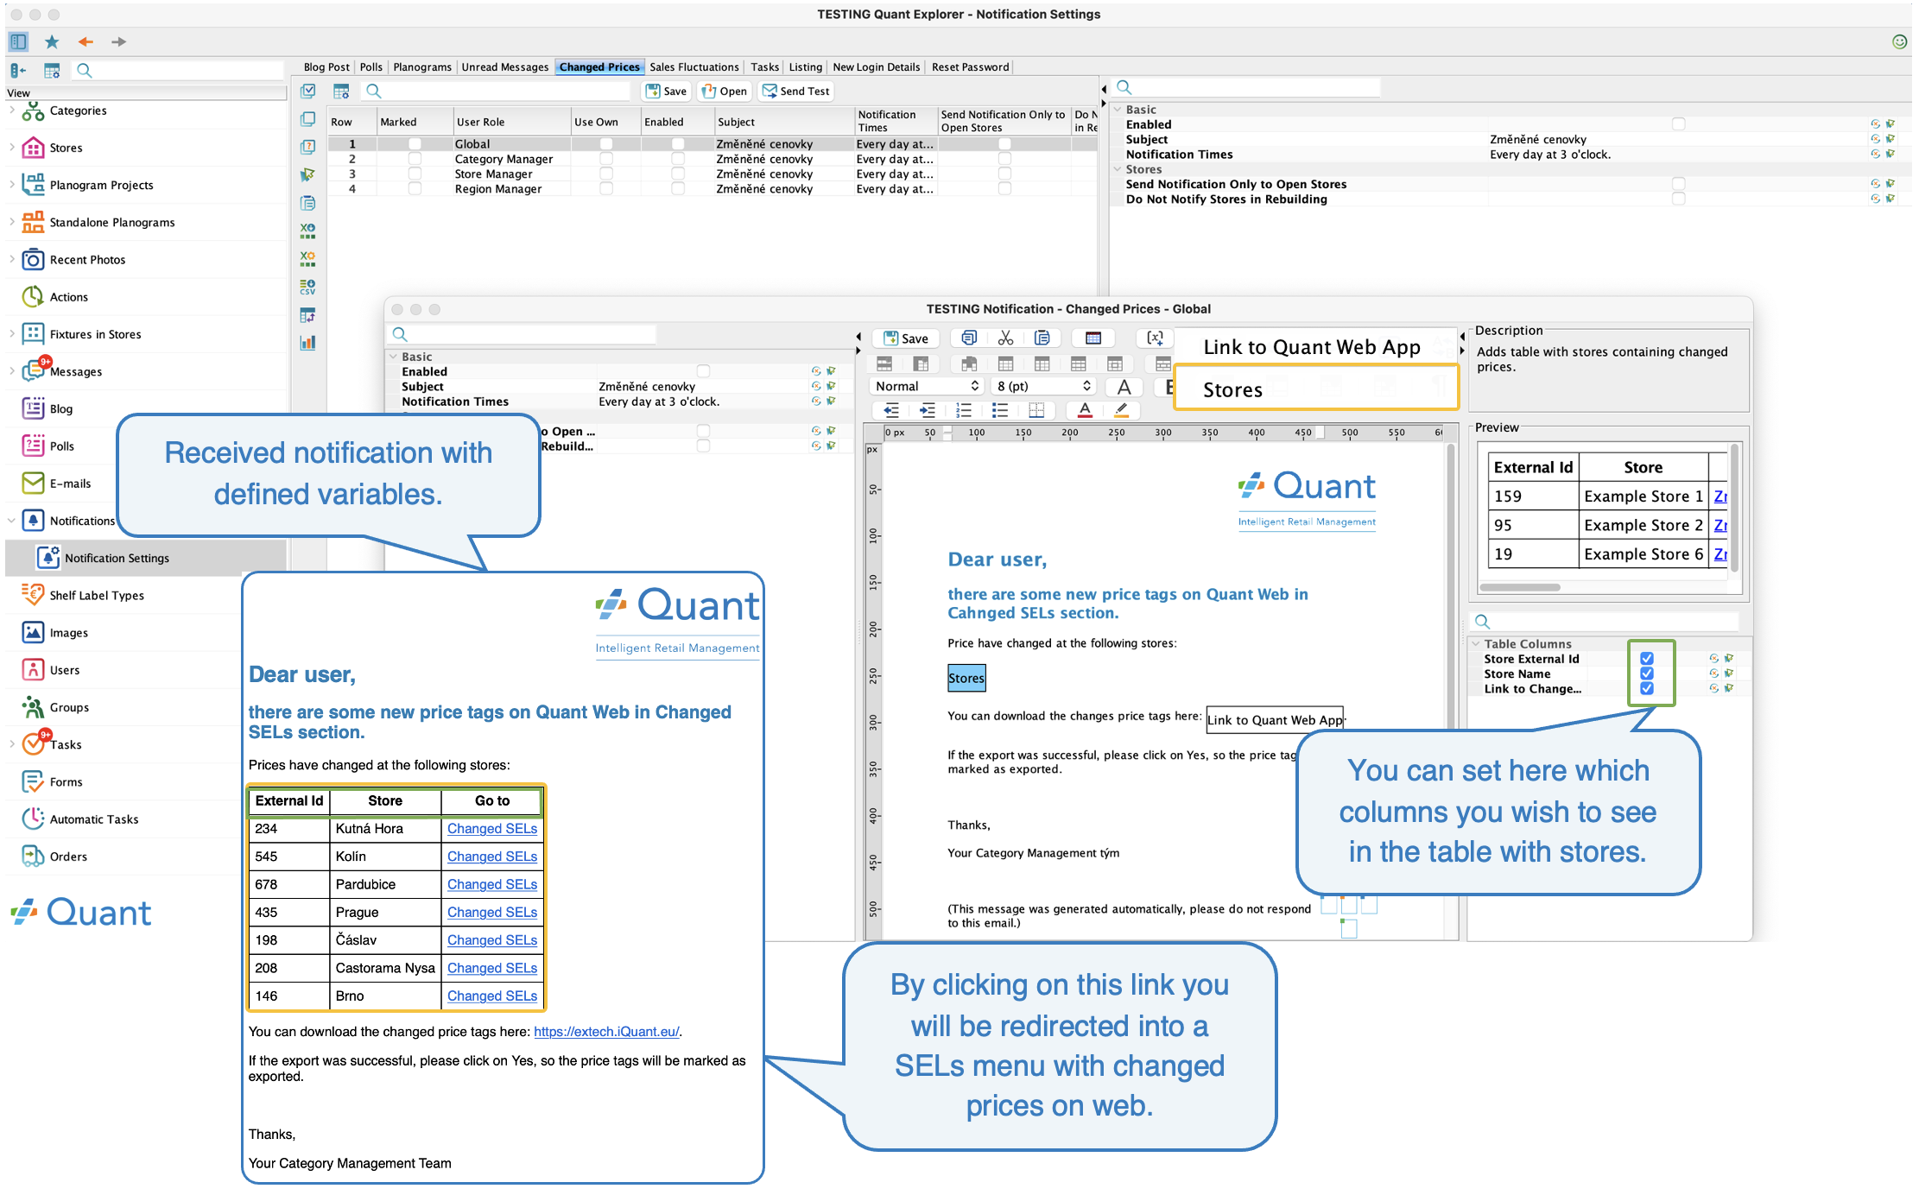Click the highlight color pencil swatch
This screenshot has width=1919, height=1195.
coord(1121,410)
